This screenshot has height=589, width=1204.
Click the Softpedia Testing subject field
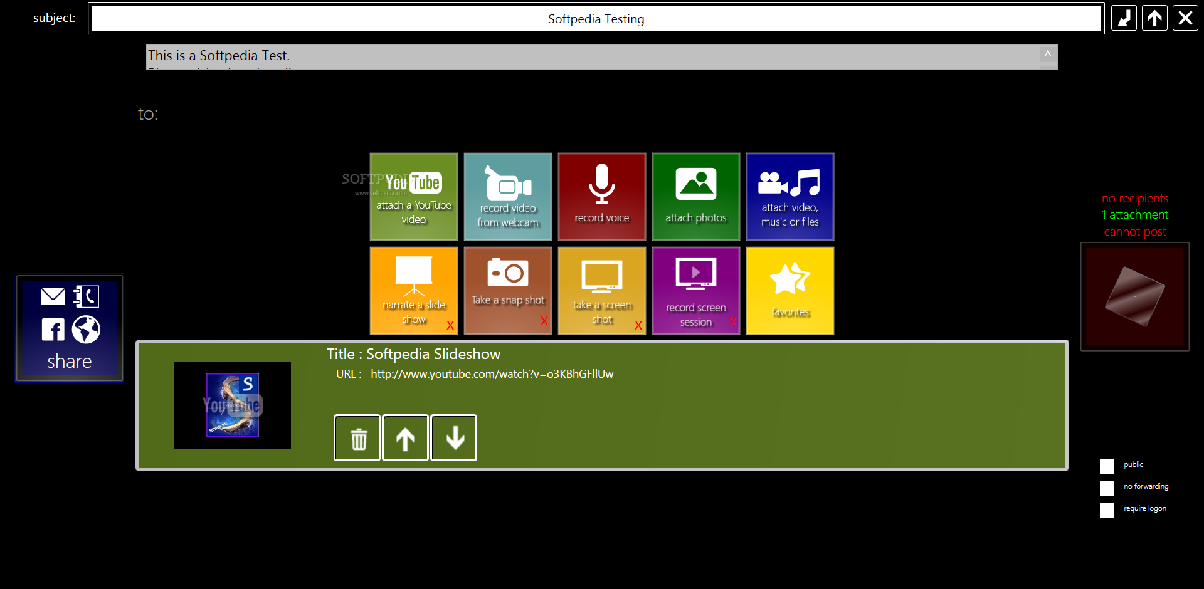pos(596,19)
